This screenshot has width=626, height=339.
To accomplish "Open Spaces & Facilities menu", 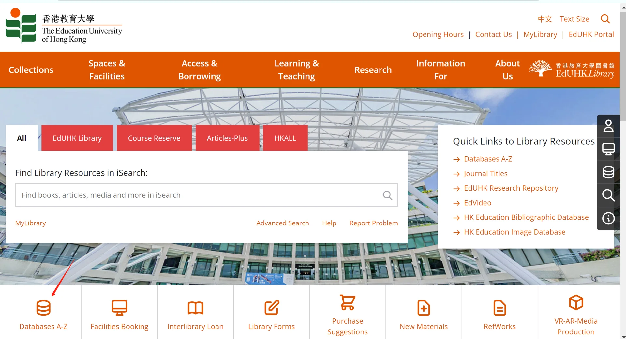I will (x=107, y=70).
